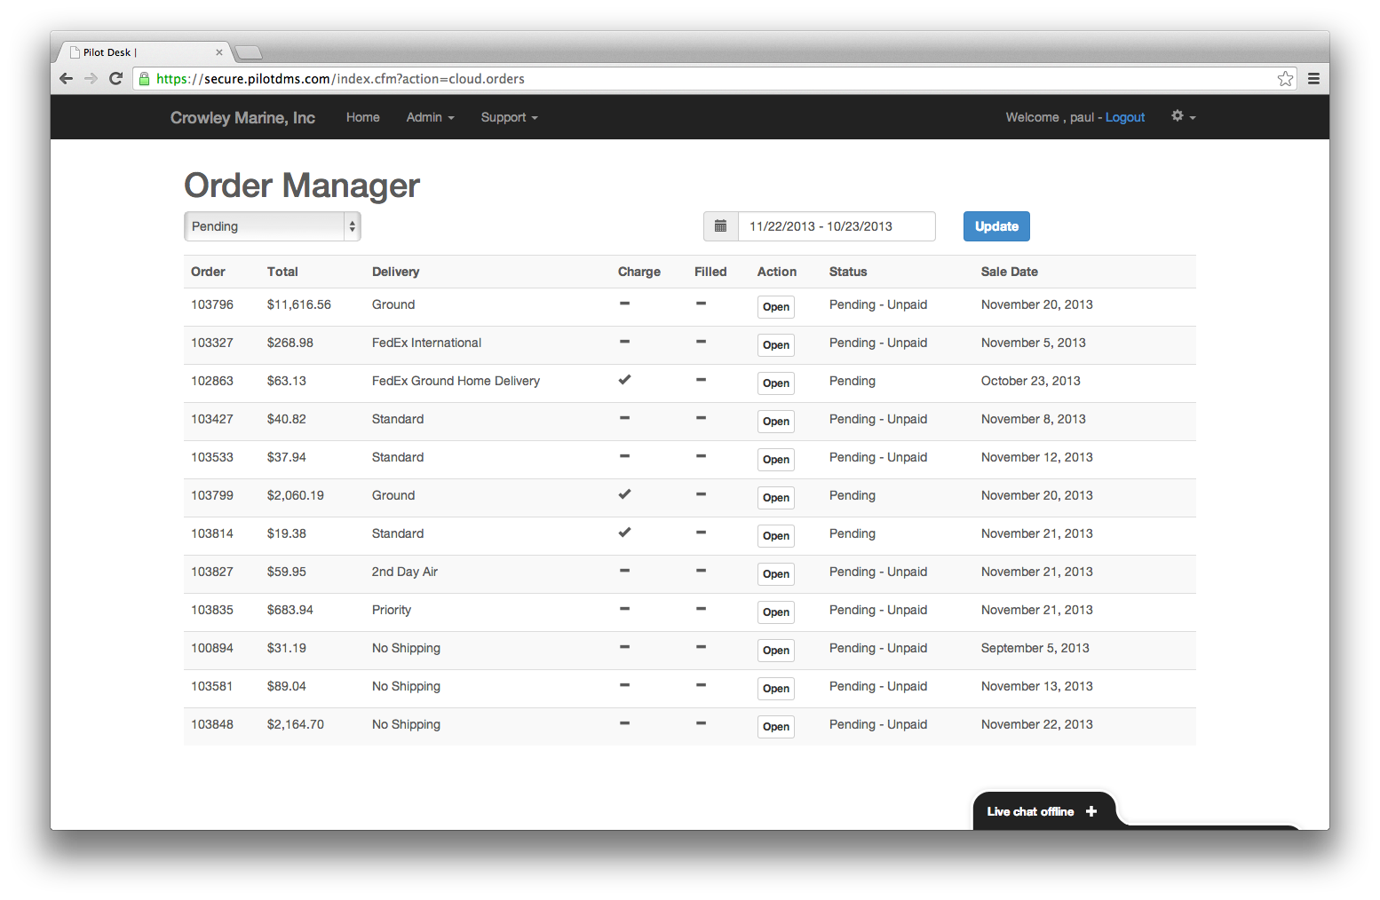The height and width of the screenshot is (900, 1380).
Task: Go to the Home menu item
Action: click(x=362, y=117)
